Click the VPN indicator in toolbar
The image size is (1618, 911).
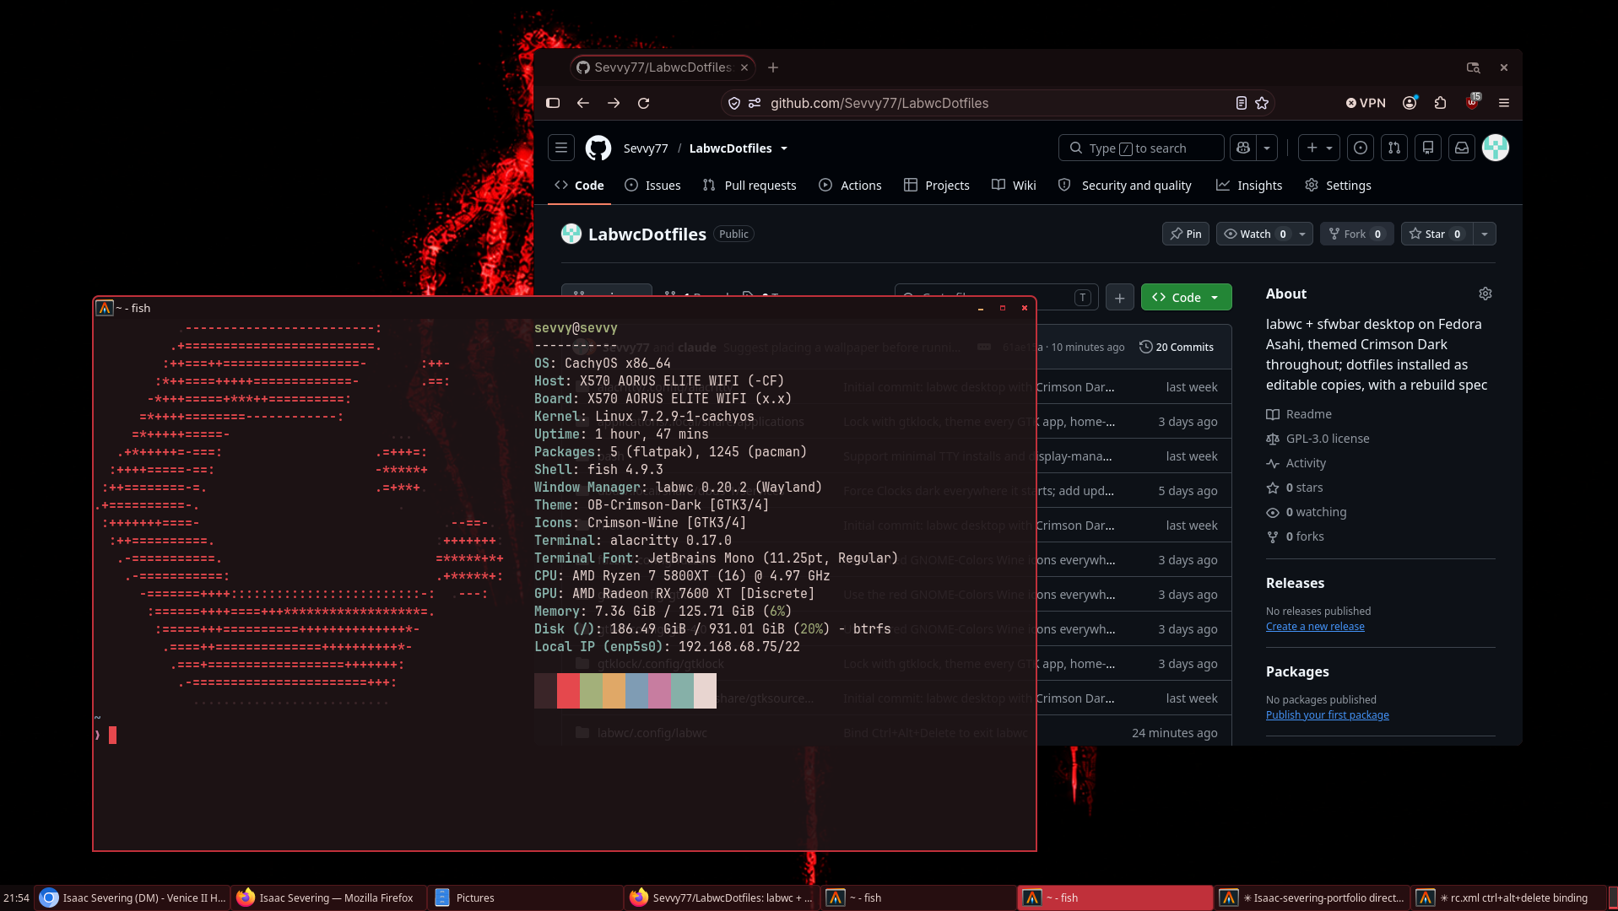[1366, 103]
